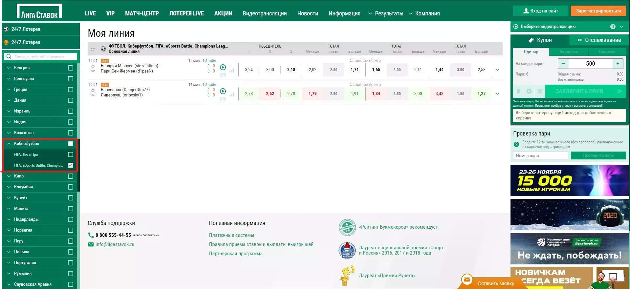Play video stream for the Барселона match
This screenshot has width=630, height=289.
coord(223,91)
